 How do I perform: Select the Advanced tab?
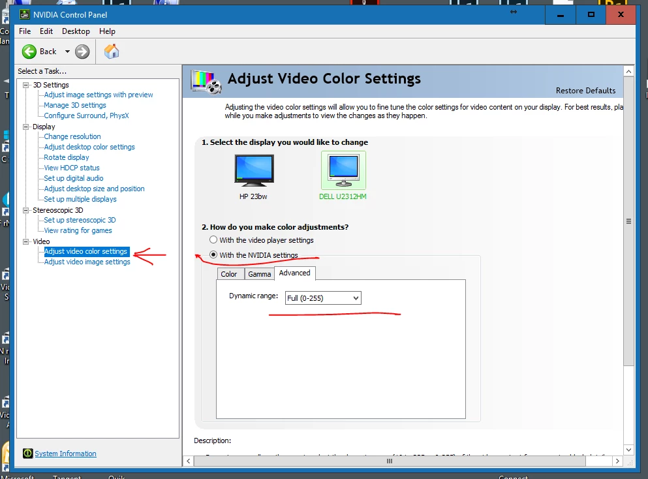coord(295,273)
